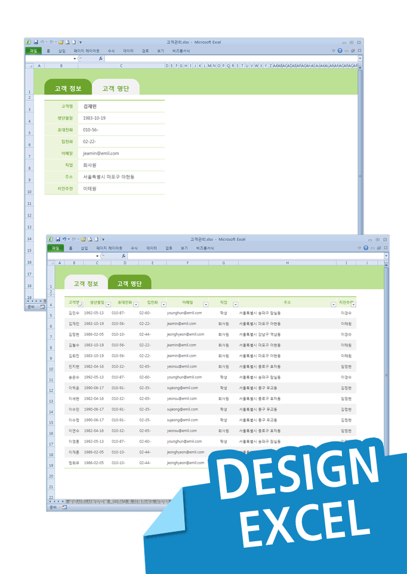407x574 pixels.
Task: Open the 휴대전화 filter dropdown
Action: coord(136,304)
